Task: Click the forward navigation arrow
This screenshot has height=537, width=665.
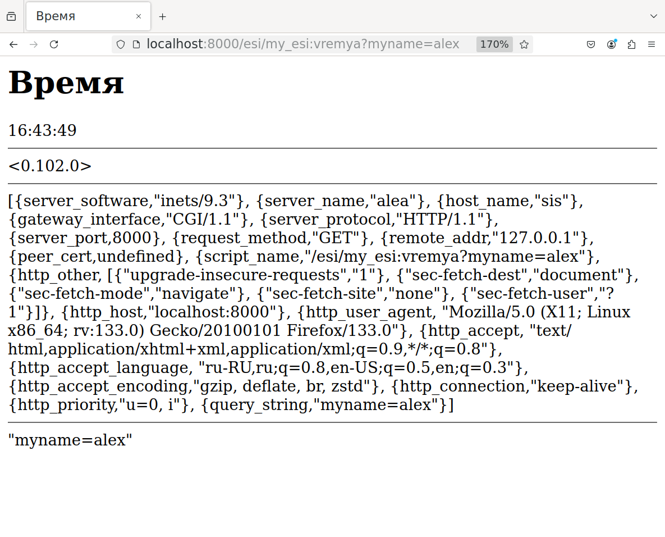Action: pyautogui.click(x=34, y=44)
